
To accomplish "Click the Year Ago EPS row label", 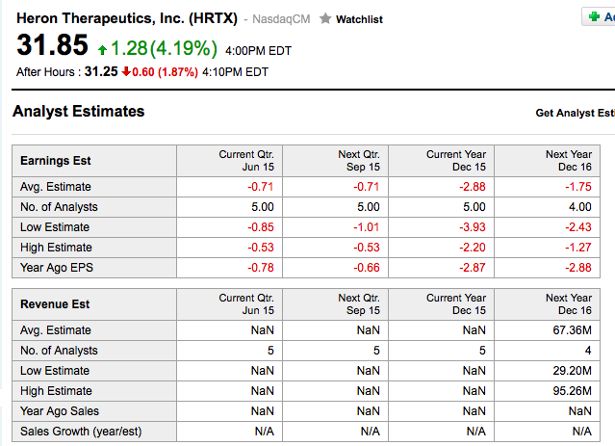I will (57, 268).
